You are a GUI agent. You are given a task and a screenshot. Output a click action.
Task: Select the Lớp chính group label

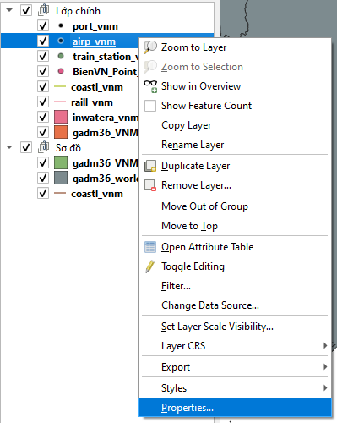point(78,11)
